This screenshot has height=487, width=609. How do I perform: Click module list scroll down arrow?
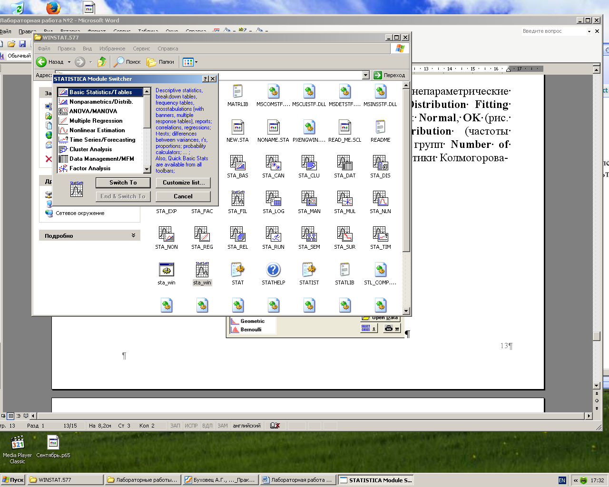(147, 169)
